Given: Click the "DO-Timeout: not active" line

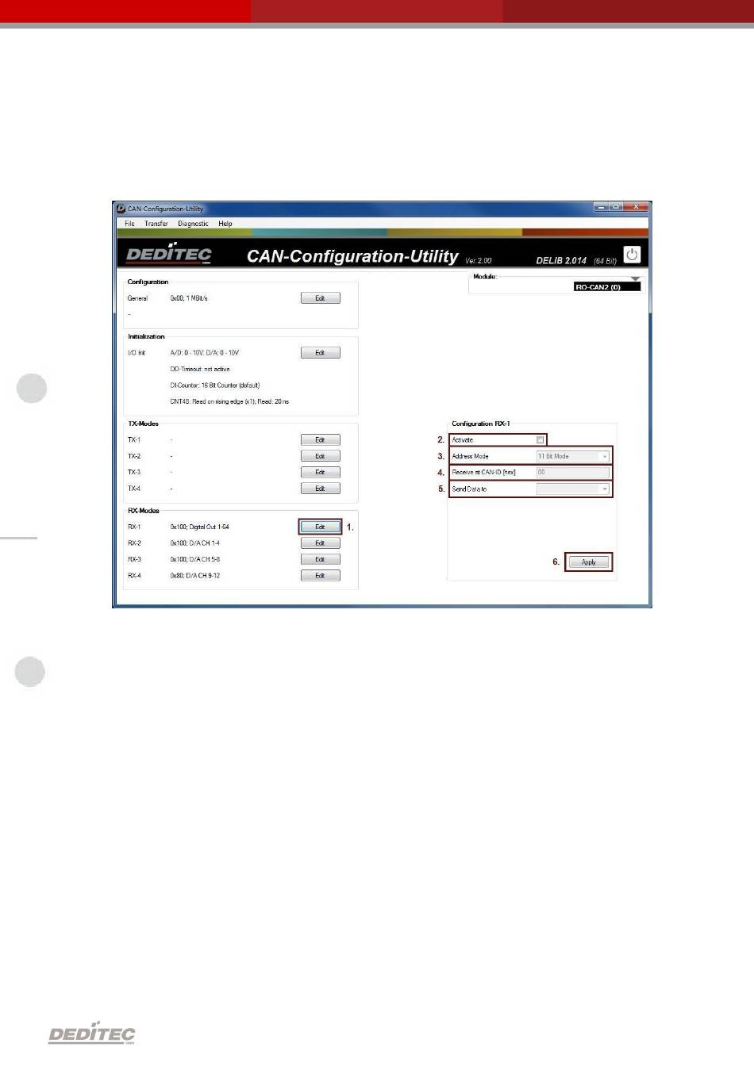Looking at the screenshot, I should [200, 370].
